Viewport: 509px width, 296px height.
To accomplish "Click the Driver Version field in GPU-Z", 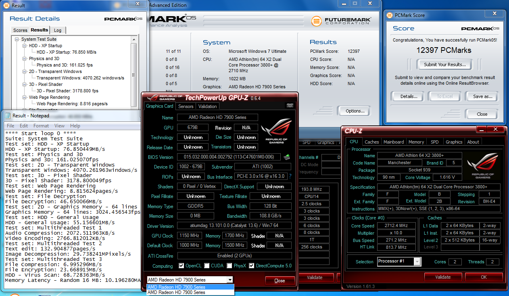I will click(234, 226).
